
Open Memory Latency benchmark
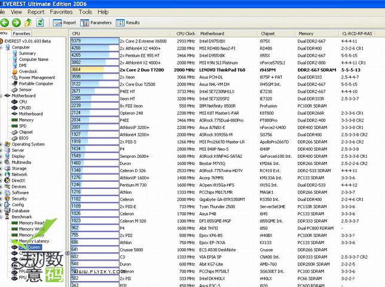coord(34,241)
